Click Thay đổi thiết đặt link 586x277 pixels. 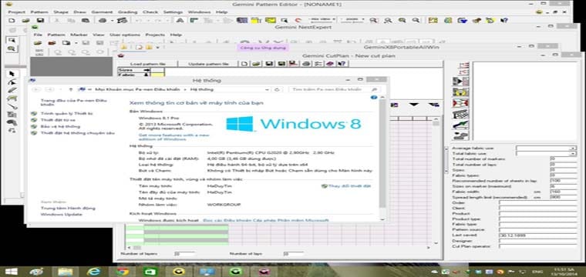349,185
